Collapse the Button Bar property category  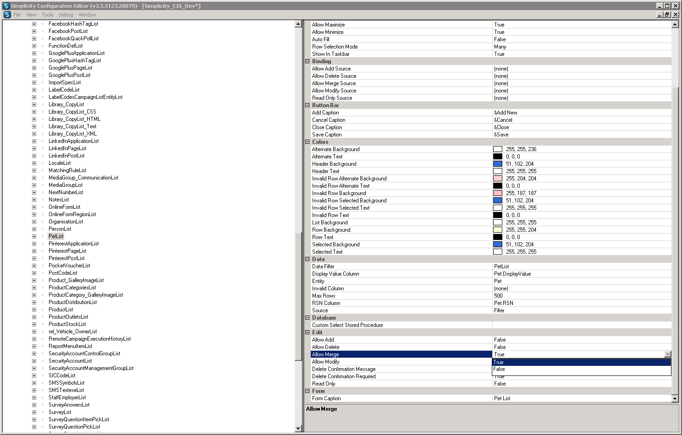tap(308, 105)
